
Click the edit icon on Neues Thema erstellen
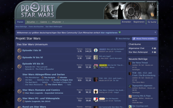[134, 39]
